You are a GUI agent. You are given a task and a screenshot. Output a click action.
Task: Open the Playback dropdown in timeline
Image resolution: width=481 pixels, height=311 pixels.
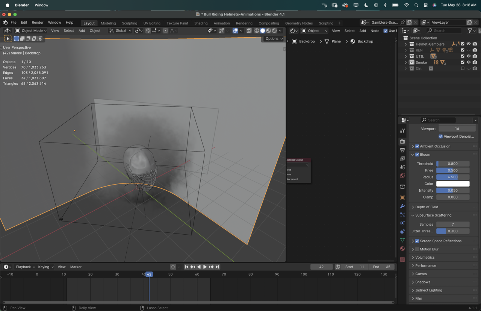click(x=25, y=267)
